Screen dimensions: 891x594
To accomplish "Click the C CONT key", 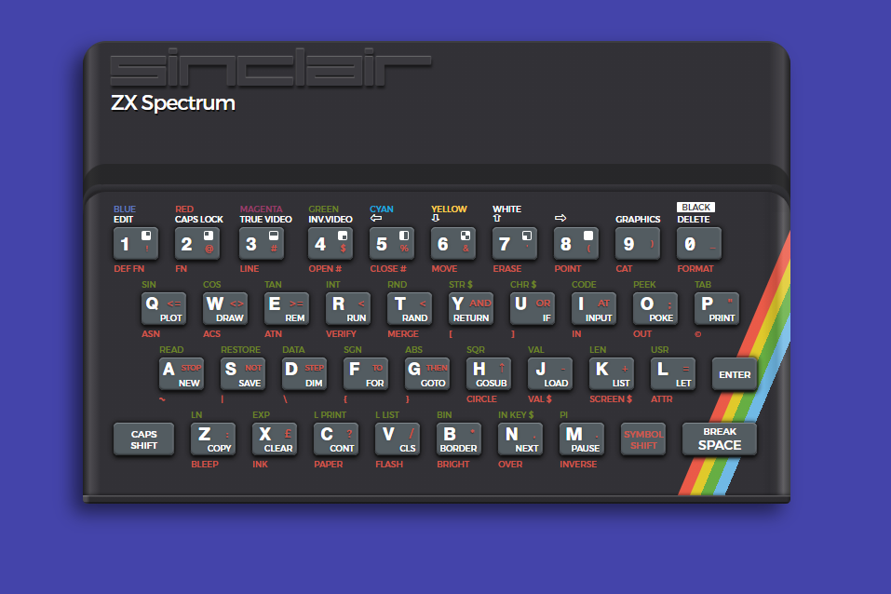I will click(x=335, y=439).
